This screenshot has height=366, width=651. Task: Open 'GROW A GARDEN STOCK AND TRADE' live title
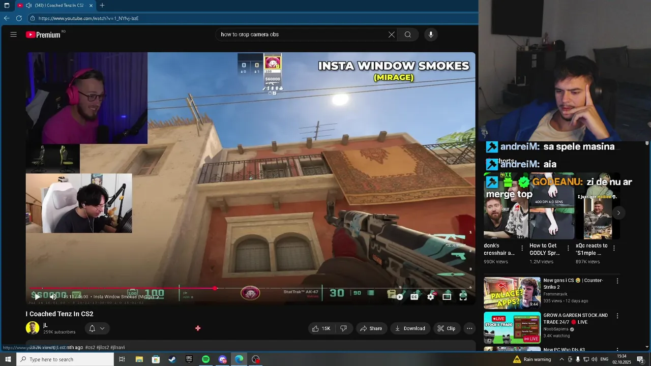pyautogui.click(x=575, y=318)
